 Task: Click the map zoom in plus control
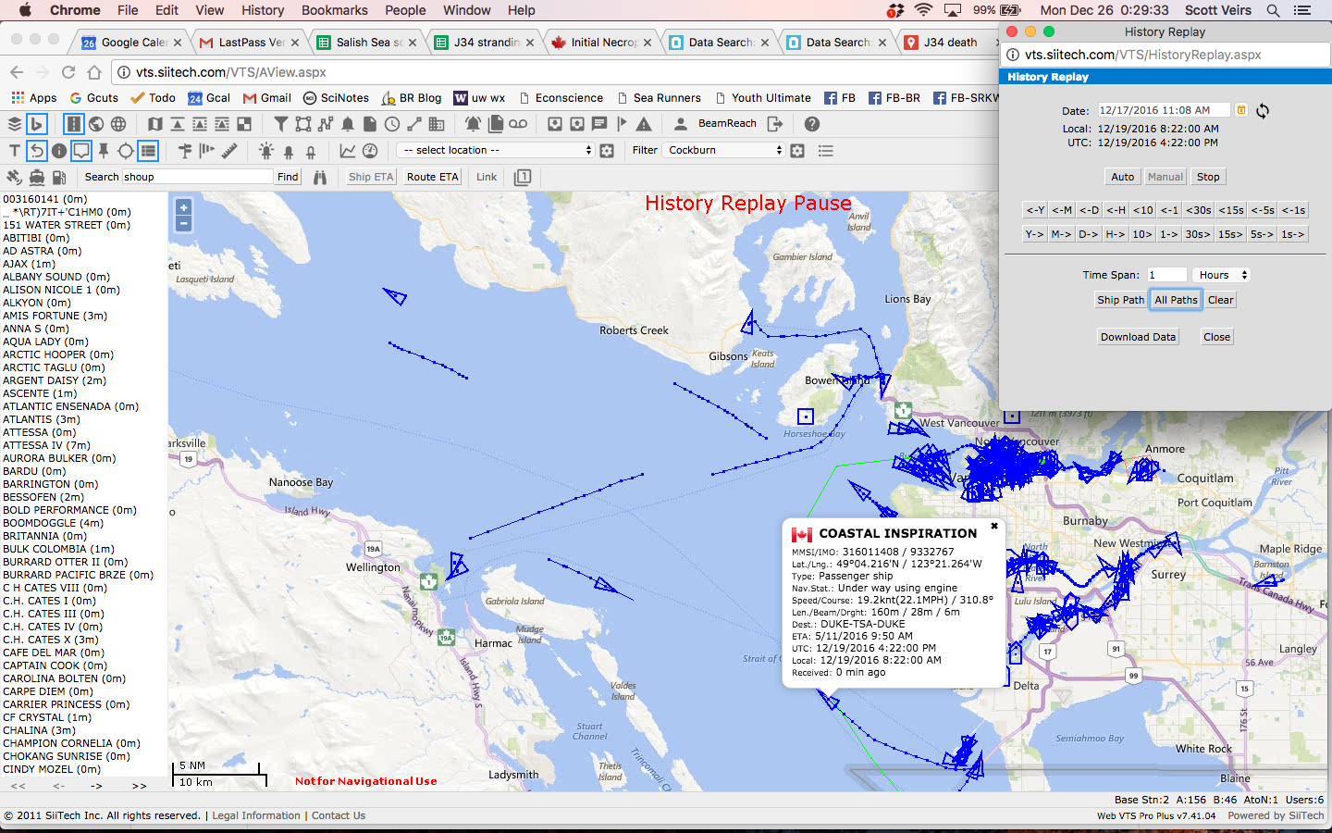183,208
